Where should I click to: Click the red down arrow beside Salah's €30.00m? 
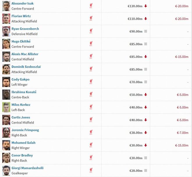click(x=146, y=145)
